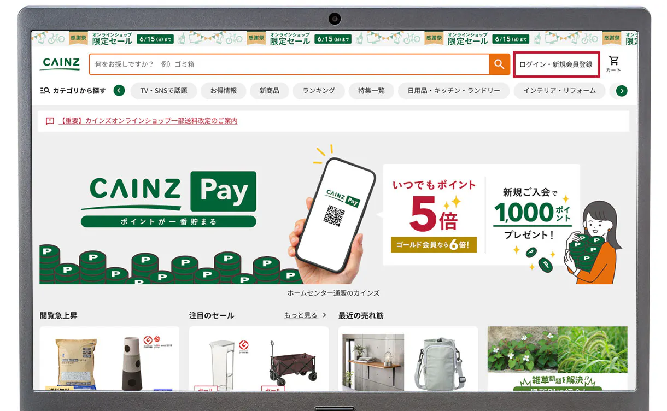667x411 pixels.
Task: Click the 最近の売れ筋 heading
Action: tap(361, 315)
